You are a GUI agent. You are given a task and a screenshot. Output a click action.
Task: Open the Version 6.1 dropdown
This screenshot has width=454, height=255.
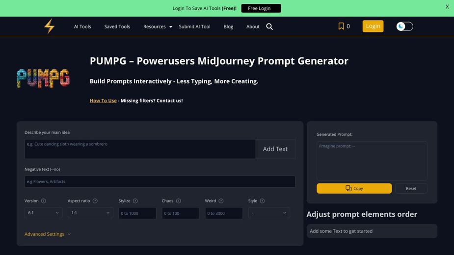44,213
